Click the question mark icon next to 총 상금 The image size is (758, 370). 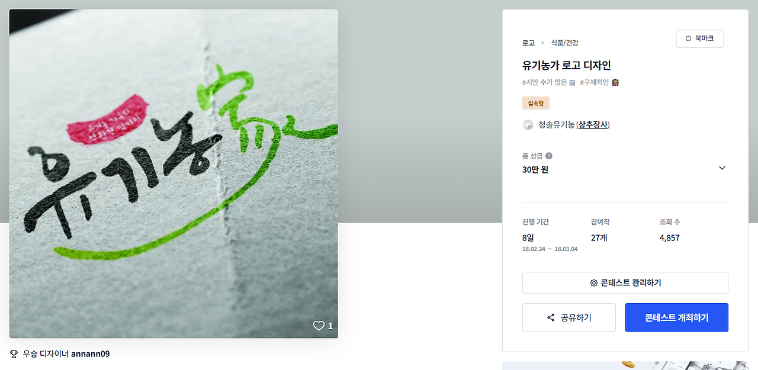[x=549, y=156]
